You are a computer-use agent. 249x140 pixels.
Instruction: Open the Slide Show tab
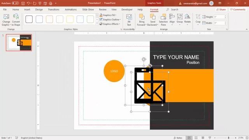(88, 9)
